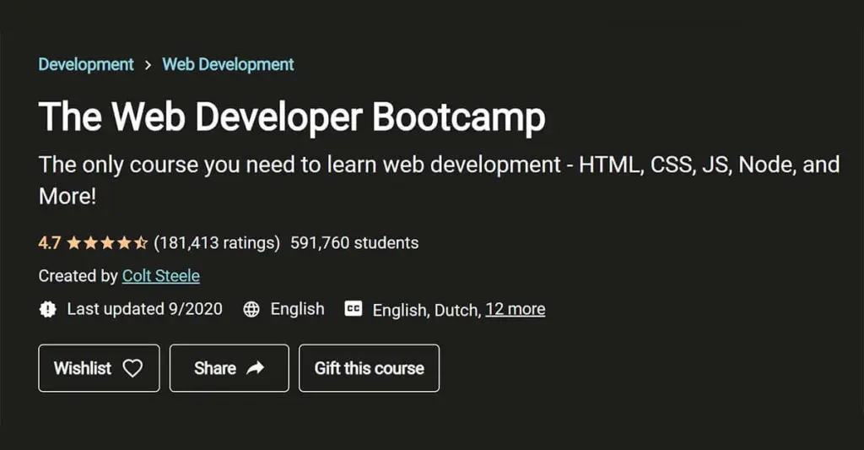Image resolution: width=864 pixels, height=450 pixels.
Task: Click the Share button
Action: tap(229, 368)
